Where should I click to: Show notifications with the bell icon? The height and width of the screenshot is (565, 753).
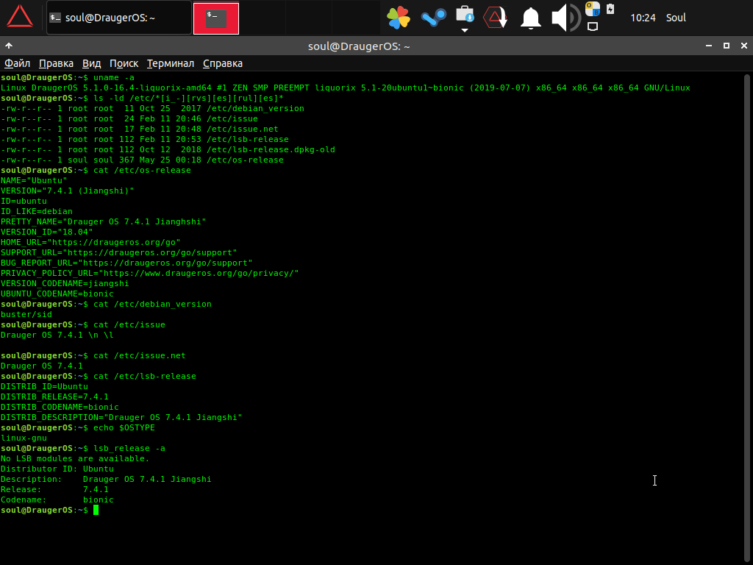coord(531,18)
